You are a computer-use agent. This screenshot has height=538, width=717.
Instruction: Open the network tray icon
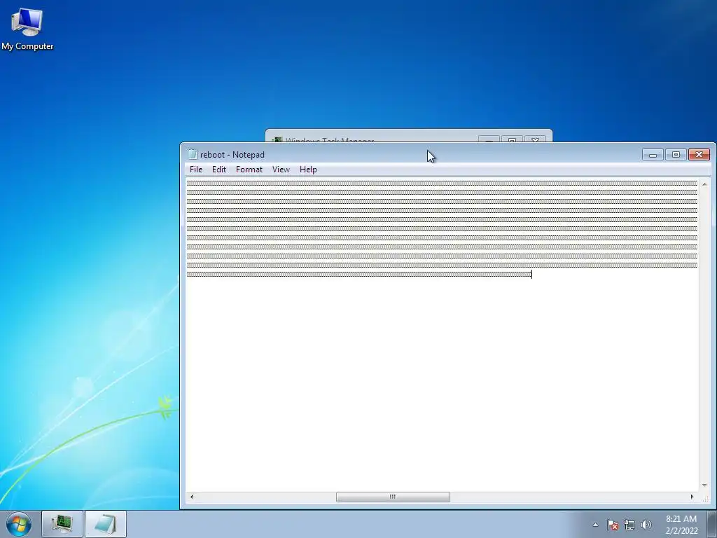pyautogui.click(x=629, y=525)
